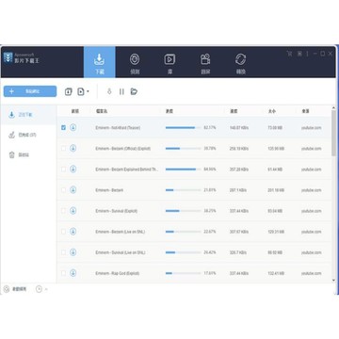Click the status icon for Berzerk (Live on SNL)
The width and height of the screenshot is (339, 339).
(x=73, y=232)
